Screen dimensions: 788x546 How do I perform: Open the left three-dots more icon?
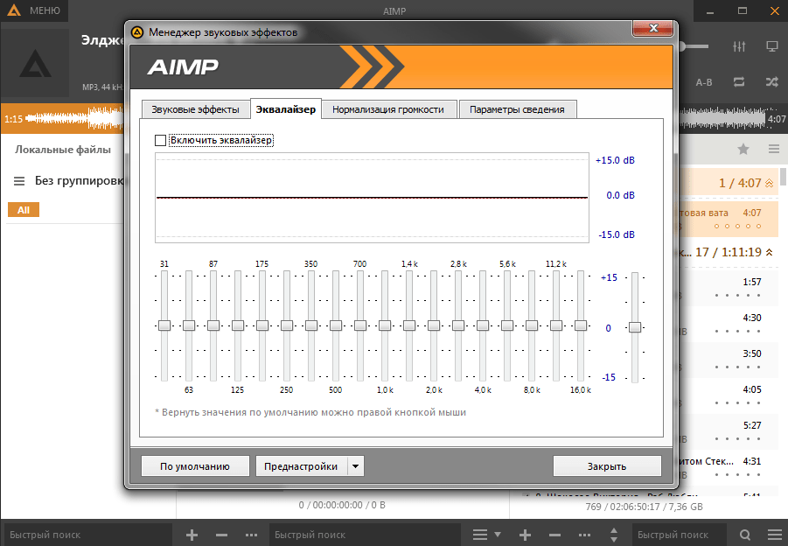pyautogui.click(x=251, y=535)
